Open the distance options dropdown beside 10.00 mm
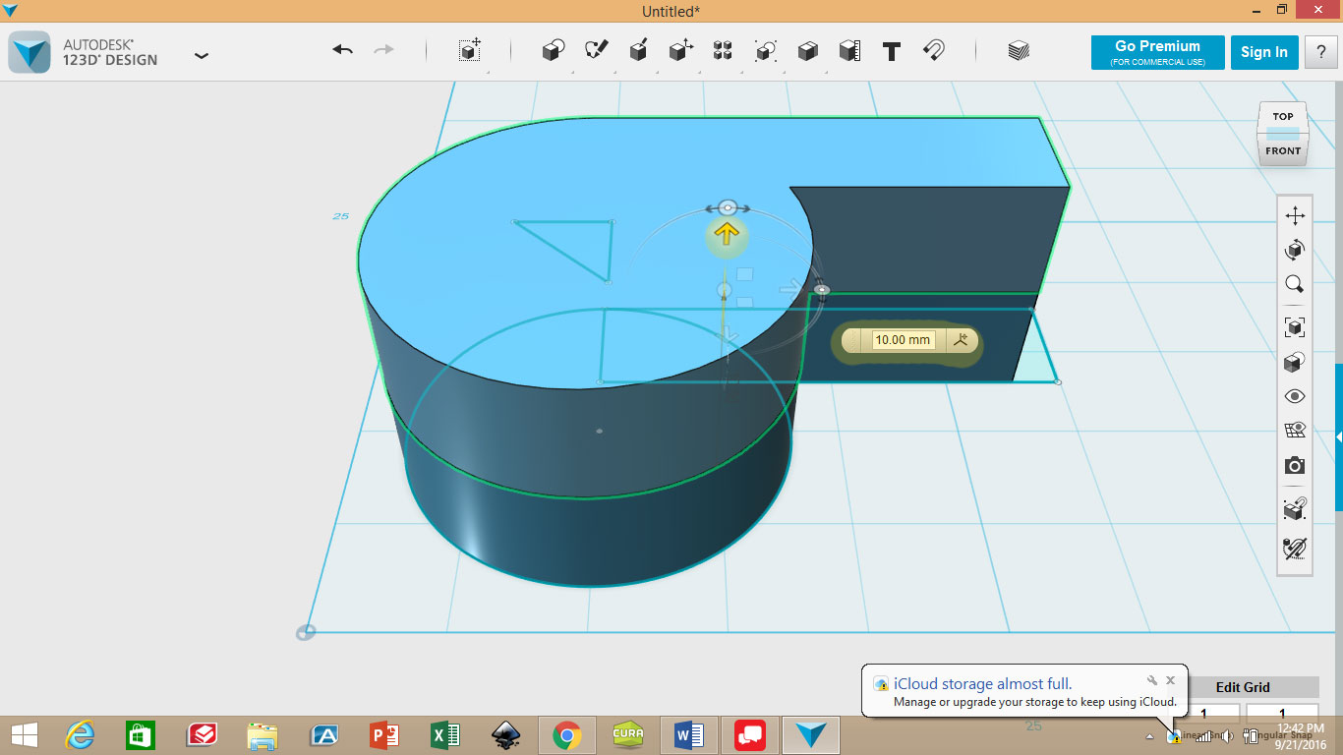 961,340
